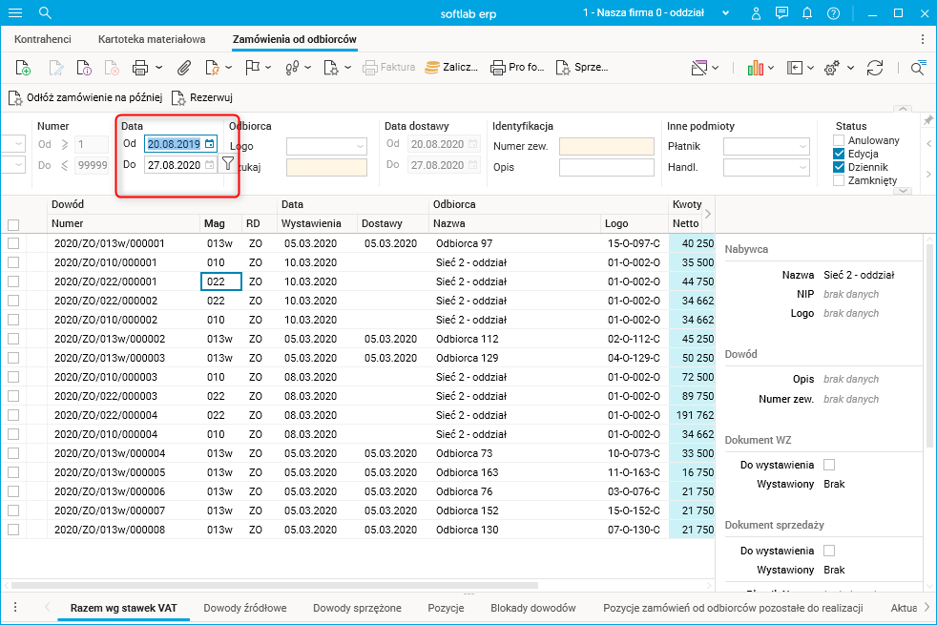This screenshot has height=625, width=937.
Task: Open calendar picker for Data Od field
Action: coord(208,144)
